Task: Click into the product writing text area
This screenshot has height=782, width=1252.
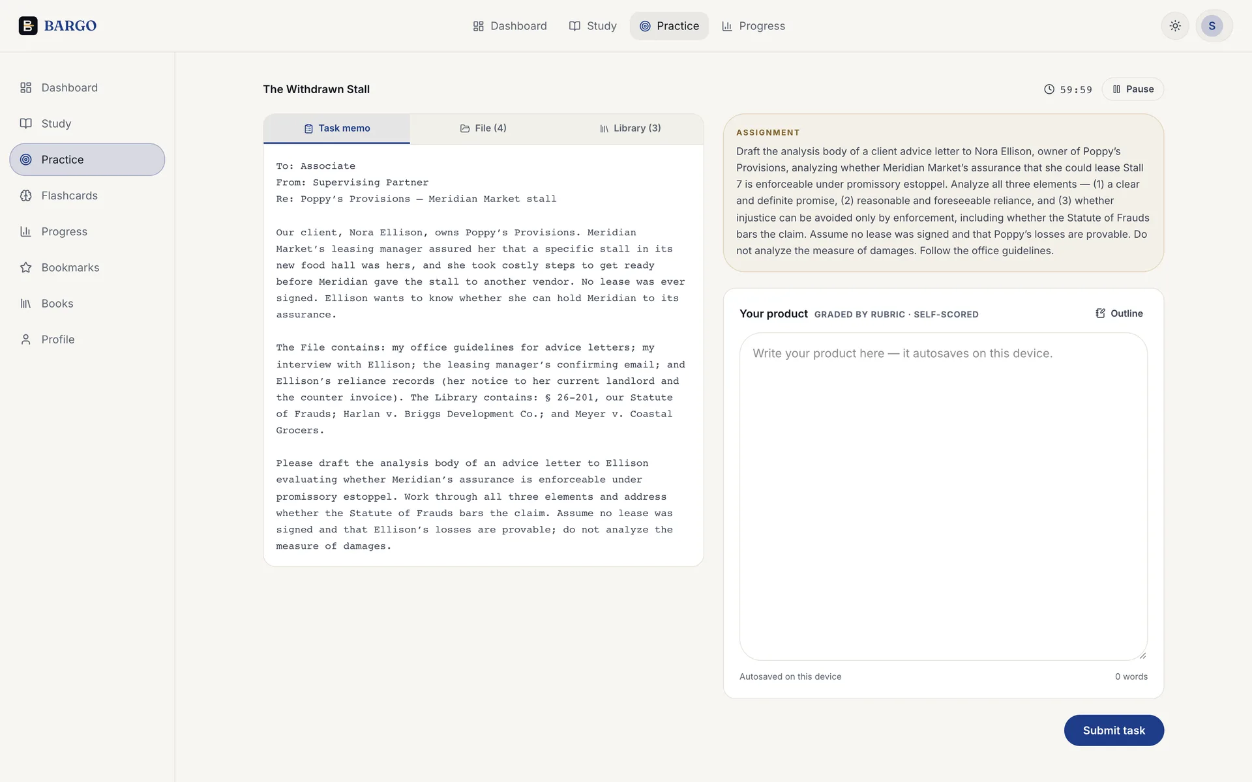Action: [x=944, y=497]
